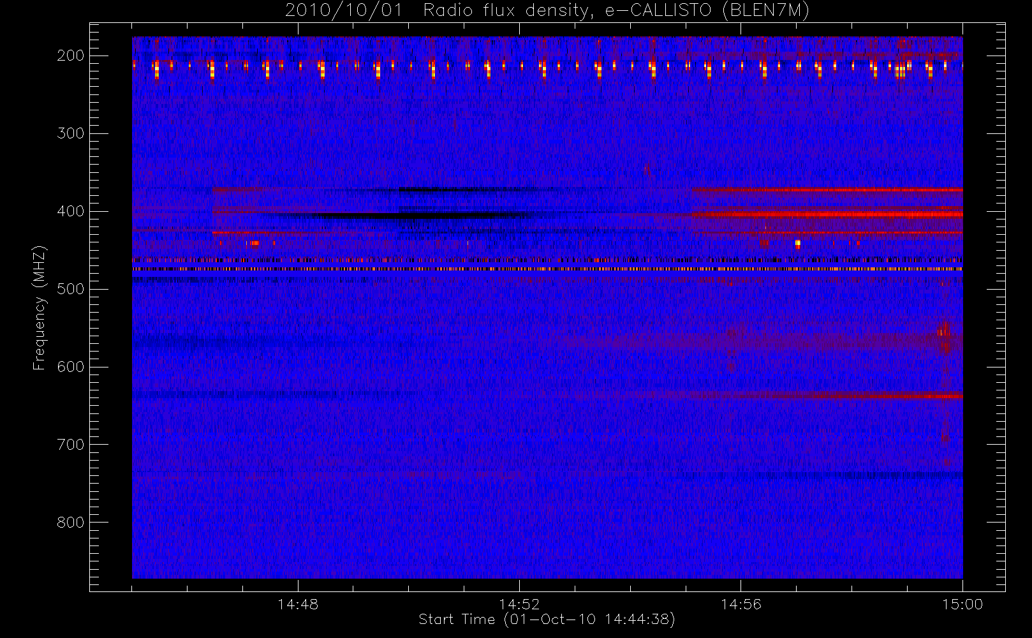Click the 'Start Time (01-Oct-10 14:44:38)' axis label
1032x638 pixels.
547,619
